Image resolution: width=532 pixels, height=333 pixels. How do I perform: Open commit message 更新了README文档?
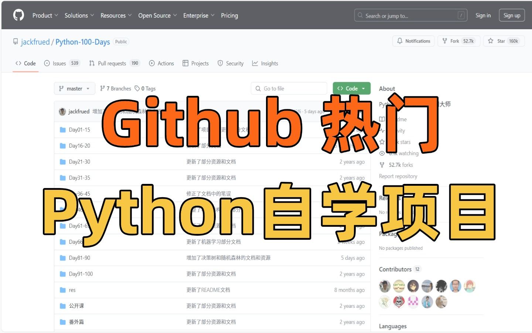208,290
